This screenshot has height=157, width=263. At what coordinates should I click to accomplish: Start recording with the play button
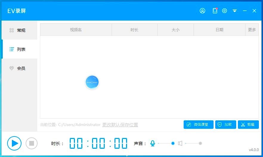click(x=14, y=143)
